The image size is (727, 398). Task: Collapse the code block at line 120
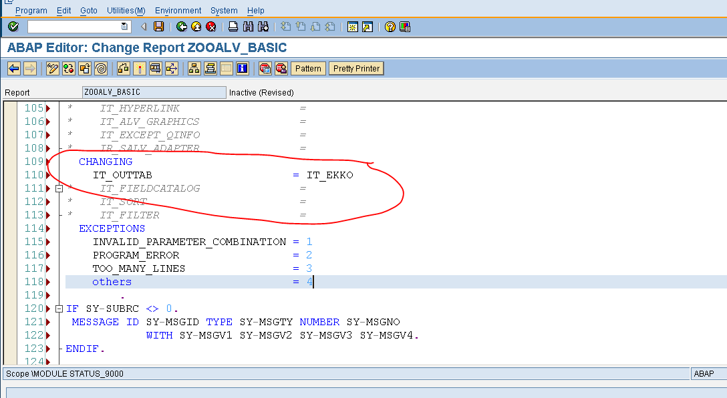pyautogui.click(x=59, y=309)
